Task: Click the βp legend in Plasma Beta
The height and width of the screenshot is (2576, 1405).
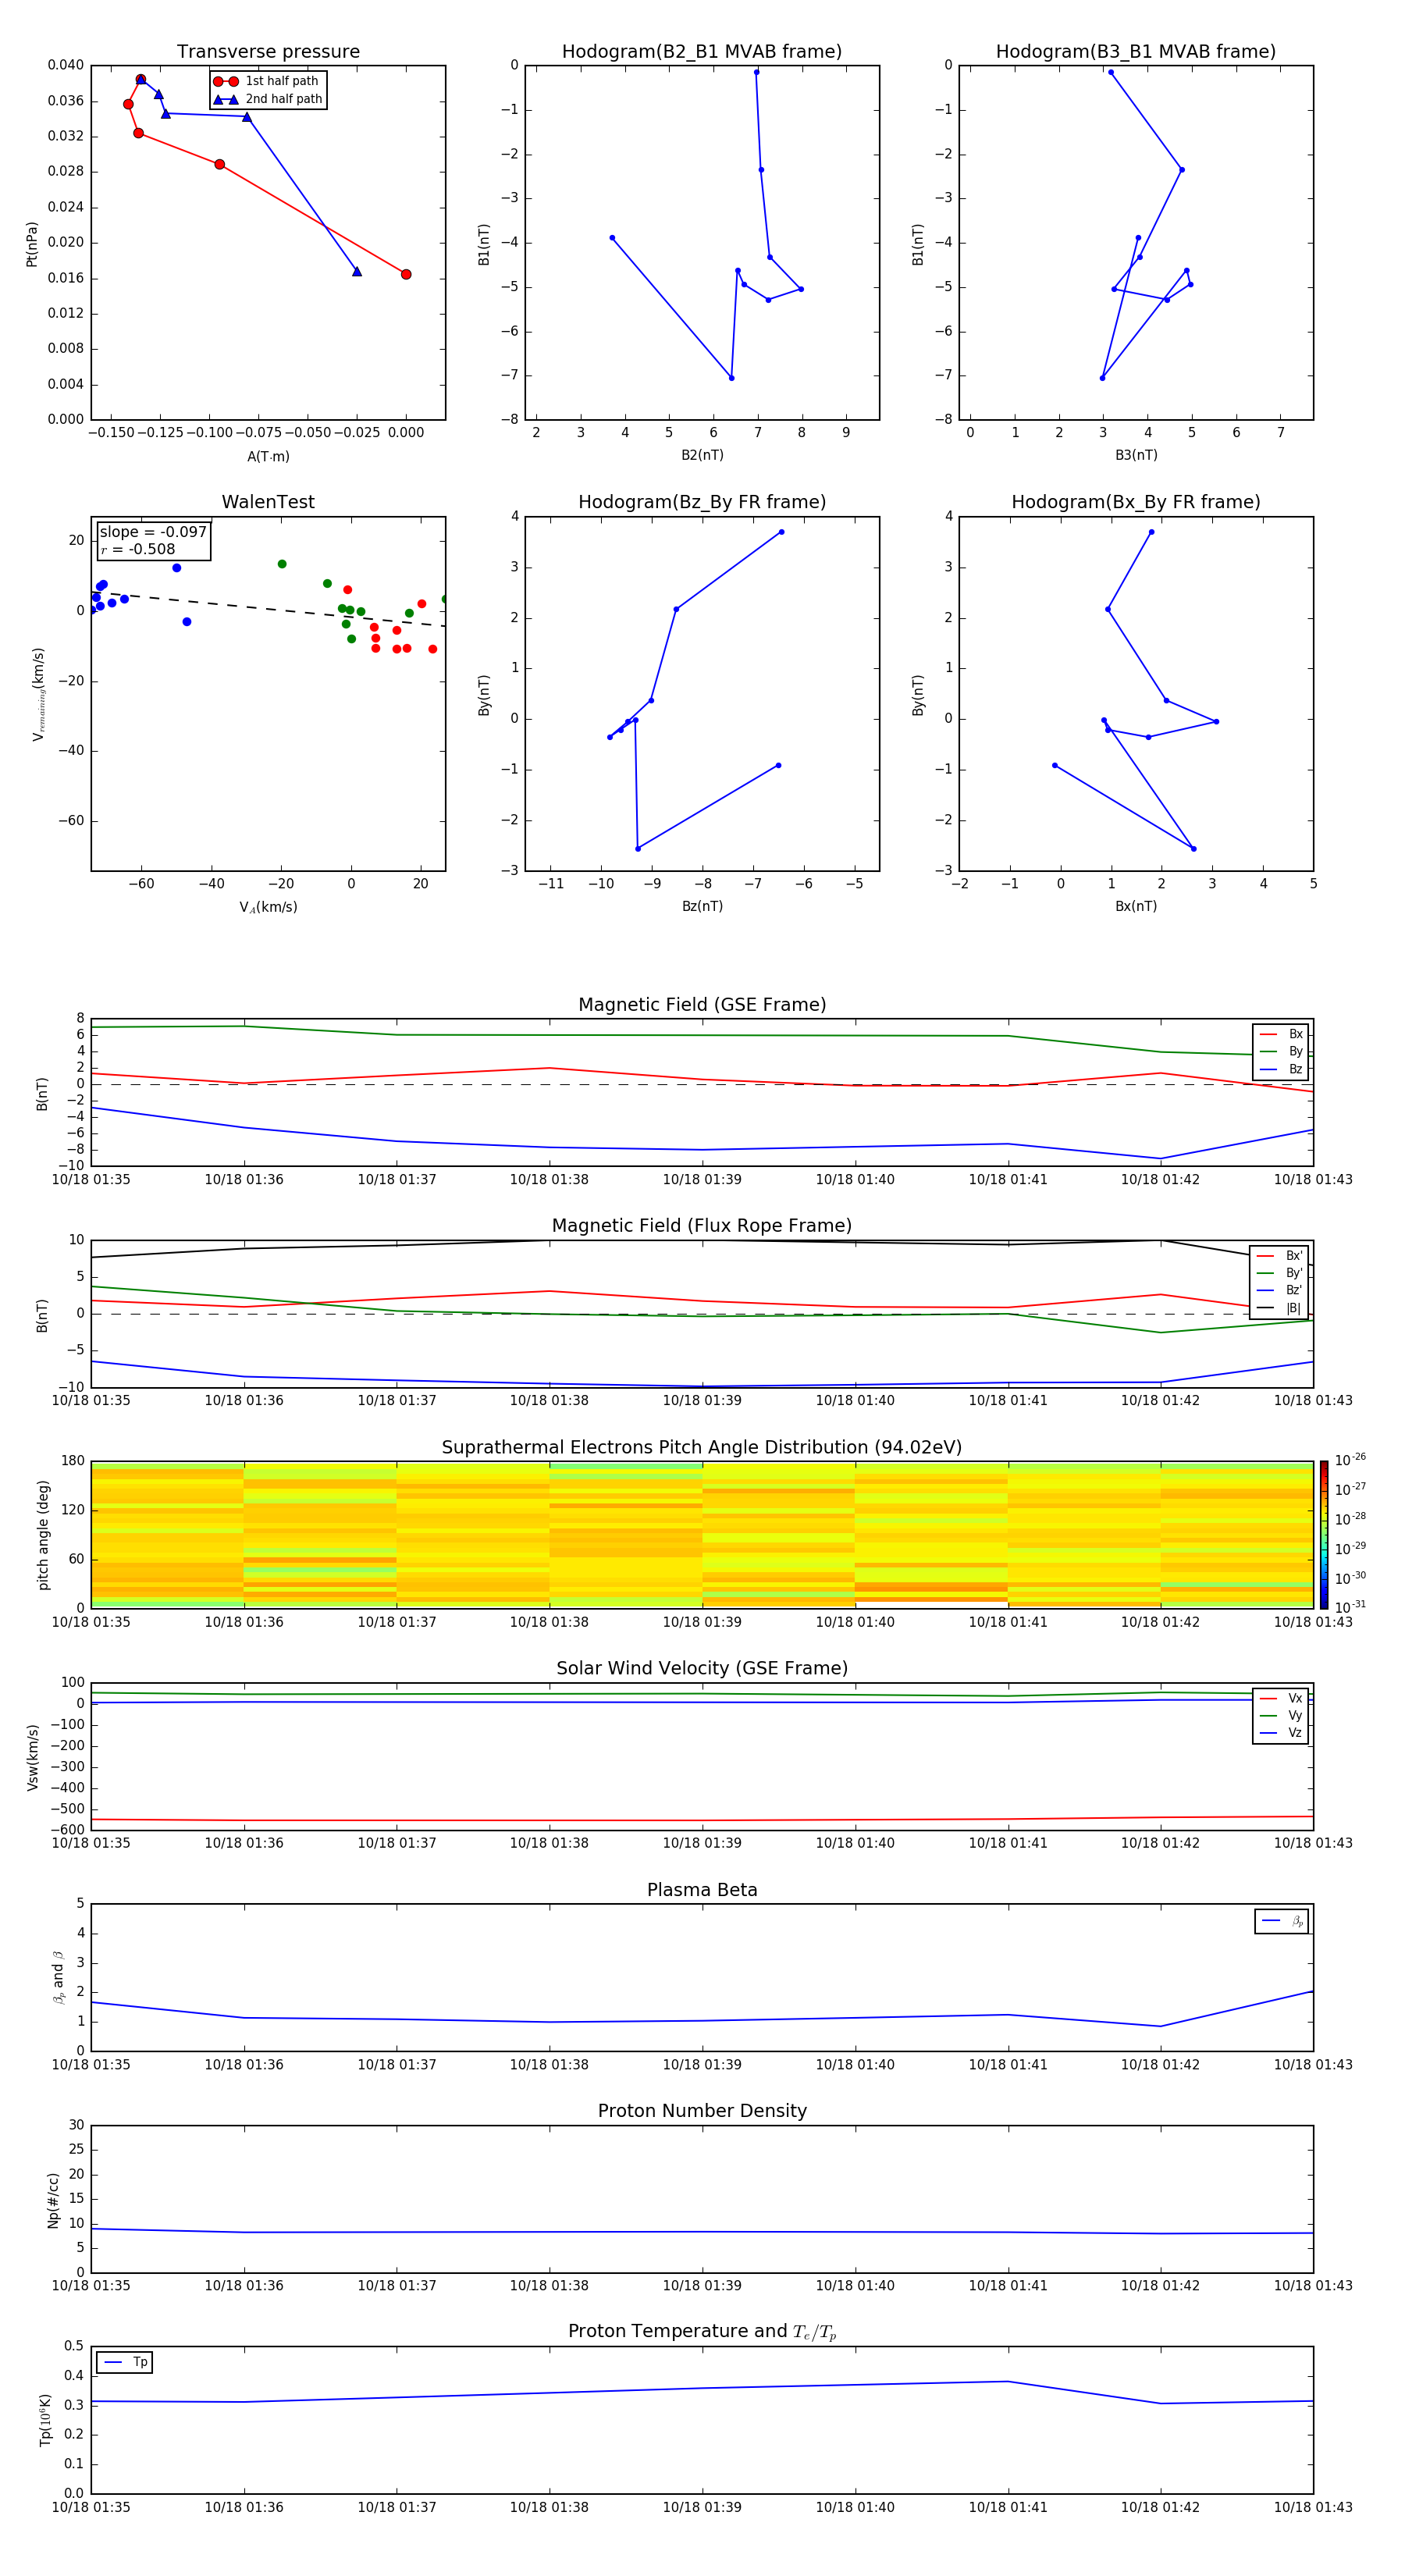Action: pos(1281,1921)
